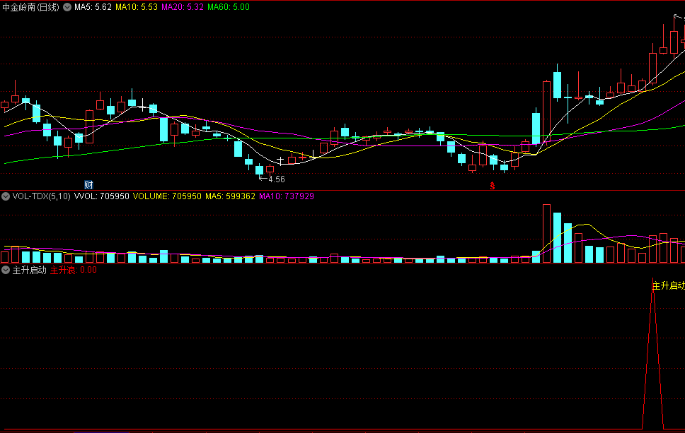This screenshot has width=685, height=433.
Task: Click the VOLUME: 705950 value
Action: coord(167,196)
